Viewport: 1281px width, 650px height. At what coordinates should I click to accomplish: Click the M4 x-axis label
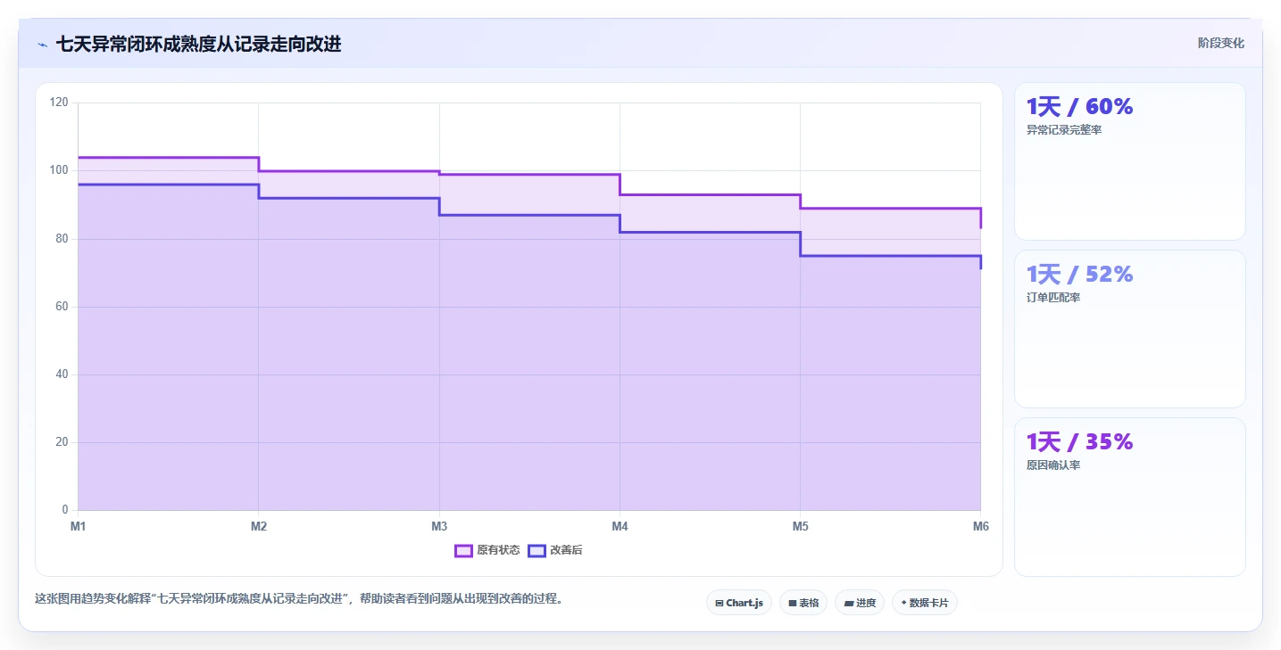point(620,527)
